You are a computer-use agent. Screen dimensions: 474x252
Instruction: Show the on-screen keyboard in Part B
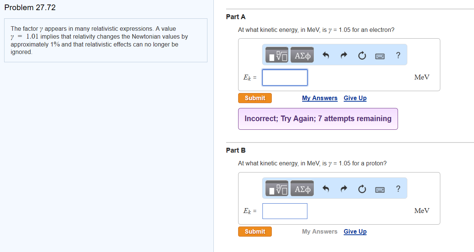tap(380, 188)
